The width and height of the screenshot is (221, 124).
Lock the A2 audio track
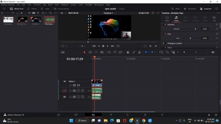[x=70, y=97]
